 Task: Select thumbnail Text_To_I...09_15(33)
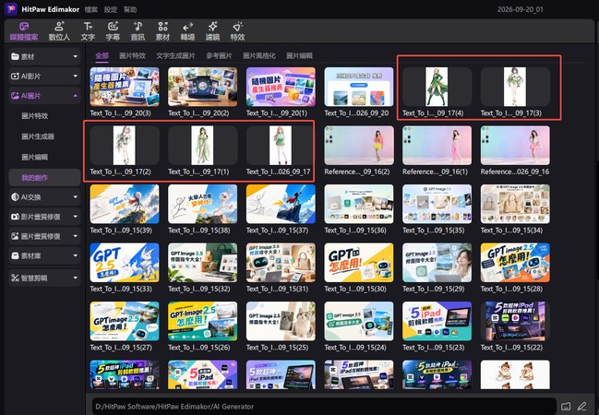point(125,263)
